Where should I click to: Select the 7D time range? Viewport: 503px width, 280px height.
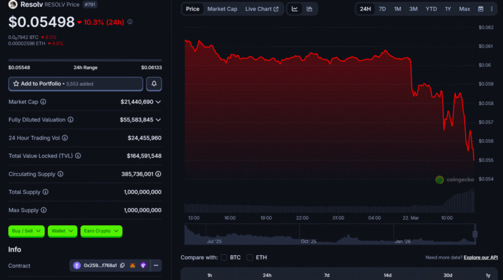[382, 9]
